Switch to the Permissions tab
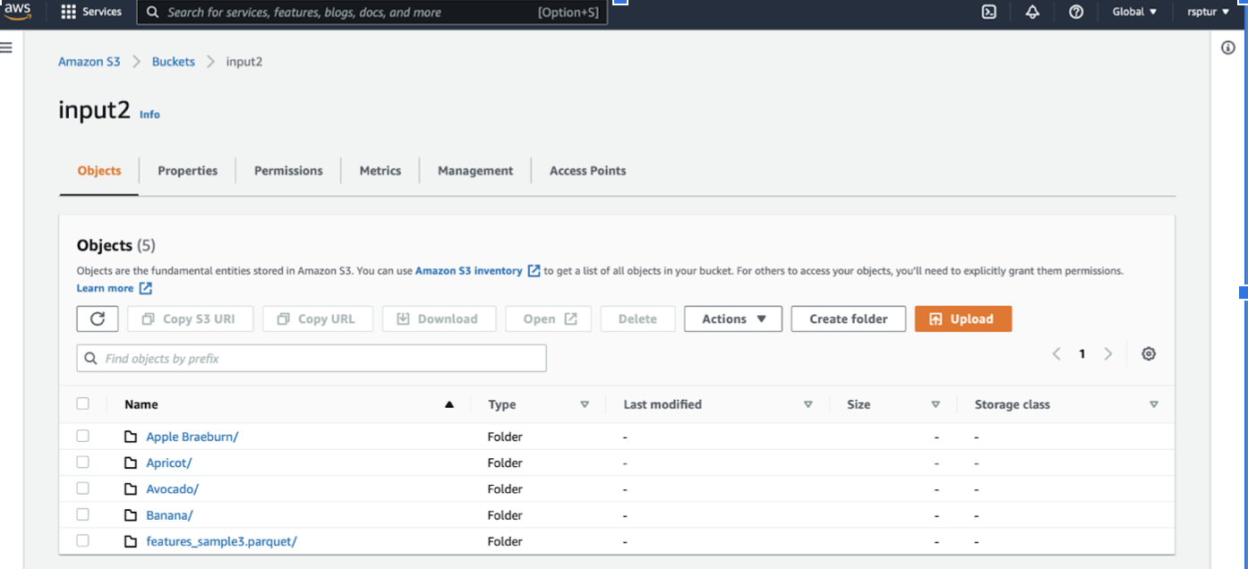 (x=288, y=171)
